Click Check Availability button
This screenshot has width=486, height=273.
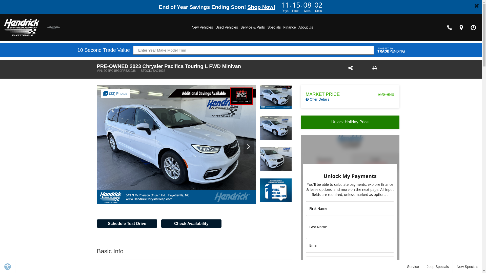click(191, 223)
